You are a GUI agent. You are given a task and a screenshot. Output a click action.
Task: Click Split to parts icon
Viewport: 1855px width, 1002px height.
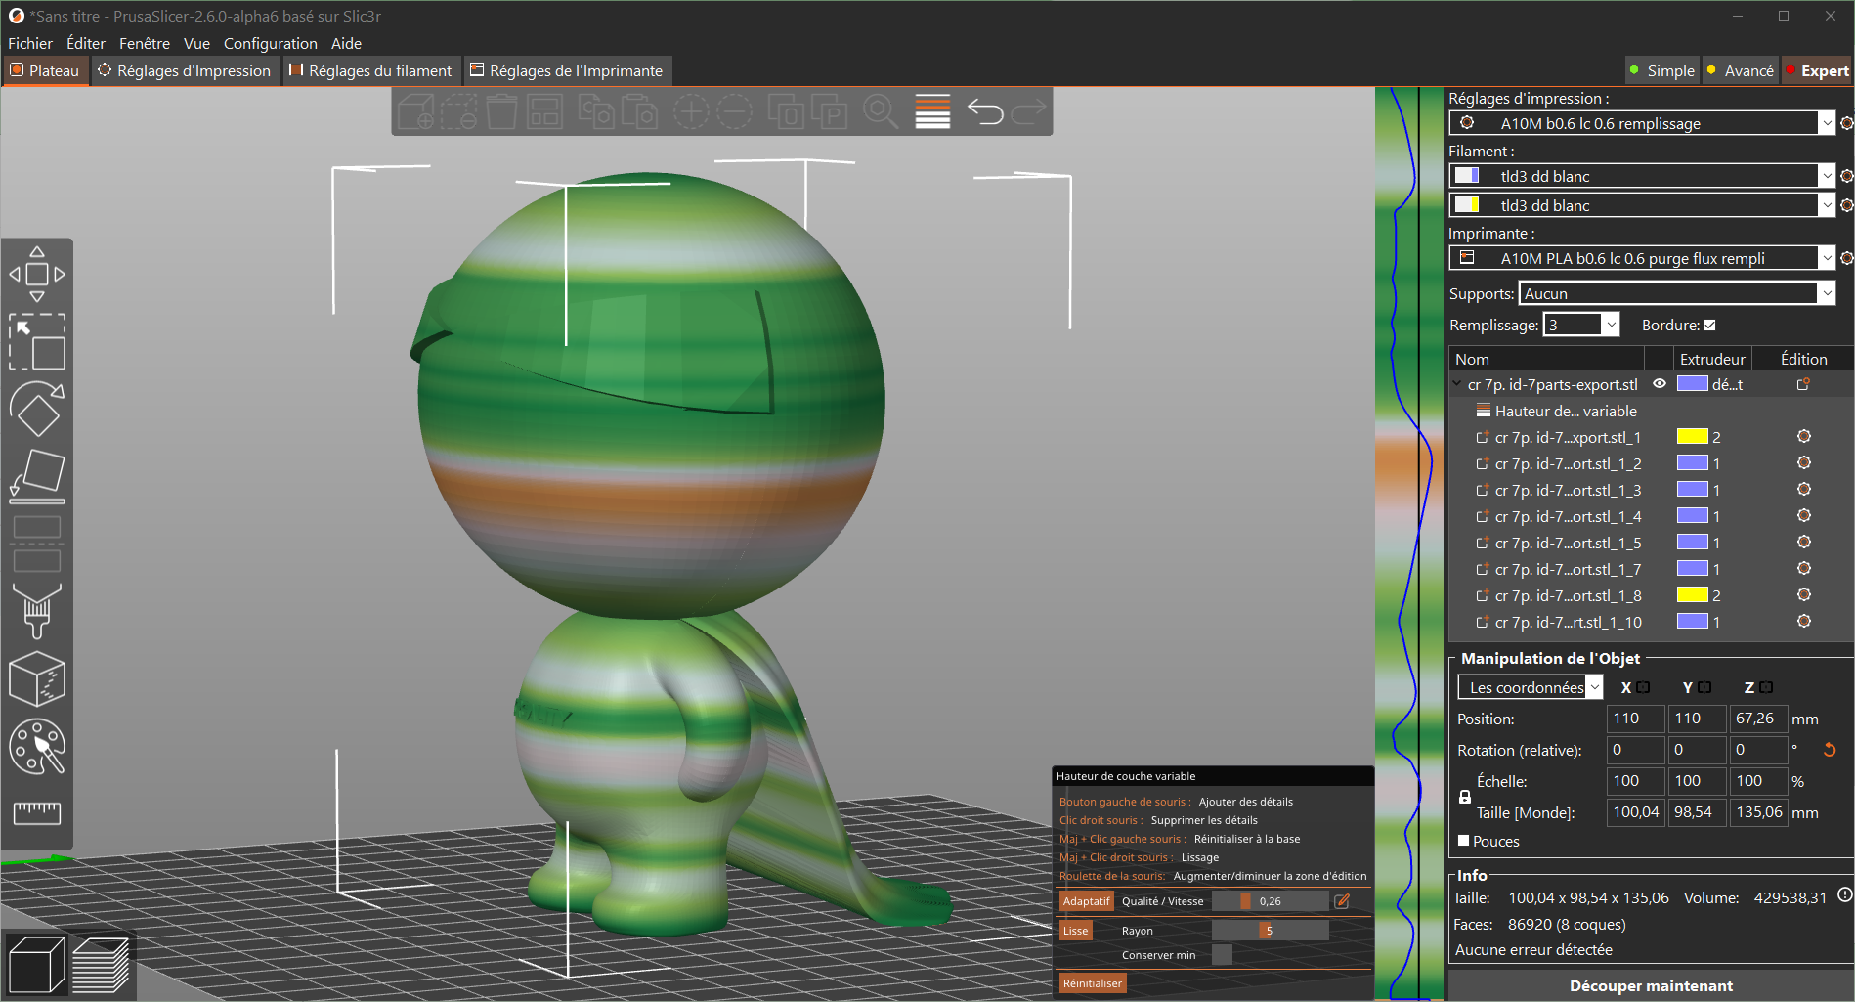tap(829, 111)
